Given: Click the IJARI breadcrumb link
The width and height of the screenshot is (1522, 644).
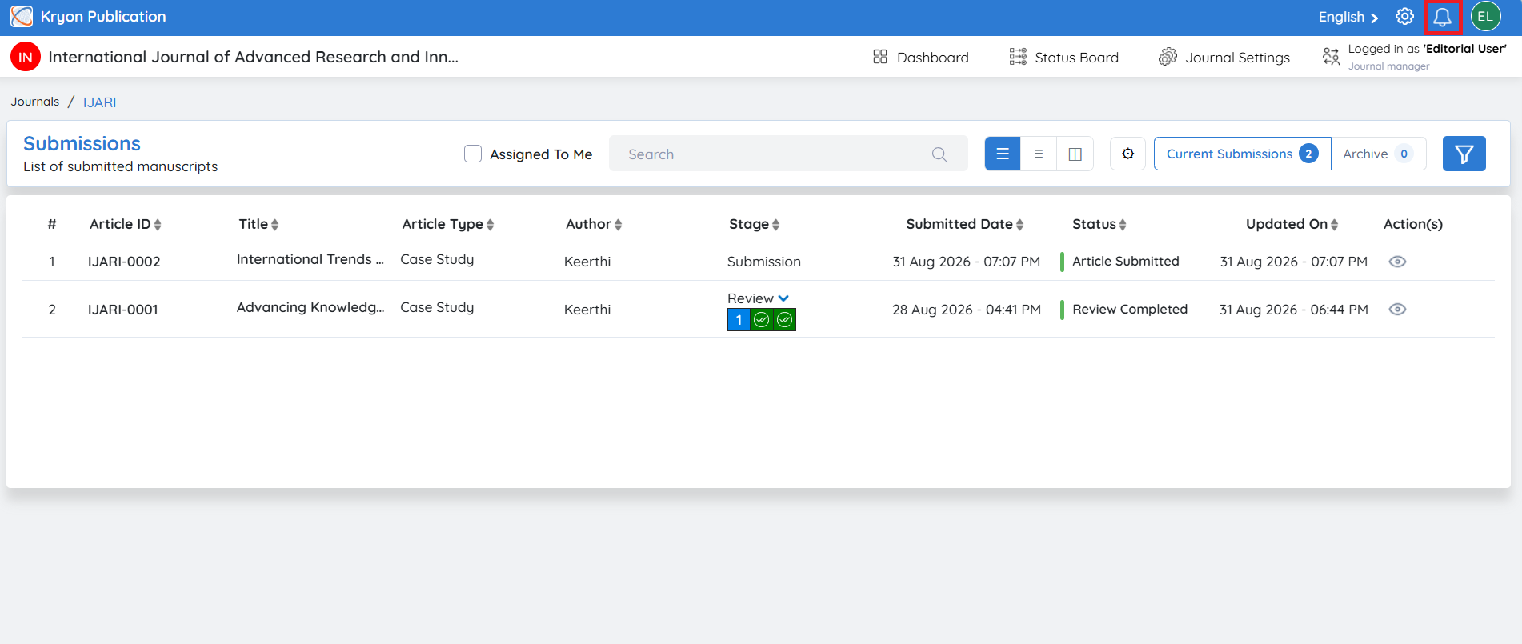Looking at the screenshot, I should [100, 102].
